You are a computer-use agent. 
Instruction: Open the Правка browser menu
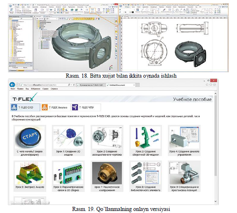(20, 89)
